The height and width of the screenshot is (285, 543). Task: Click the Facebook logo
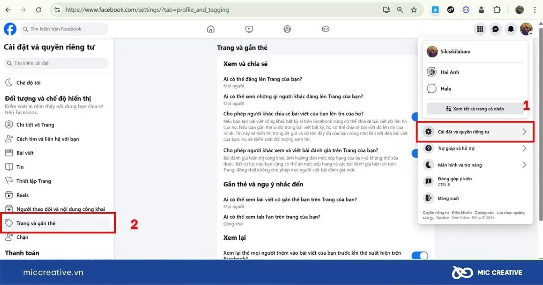click(10, 29)
